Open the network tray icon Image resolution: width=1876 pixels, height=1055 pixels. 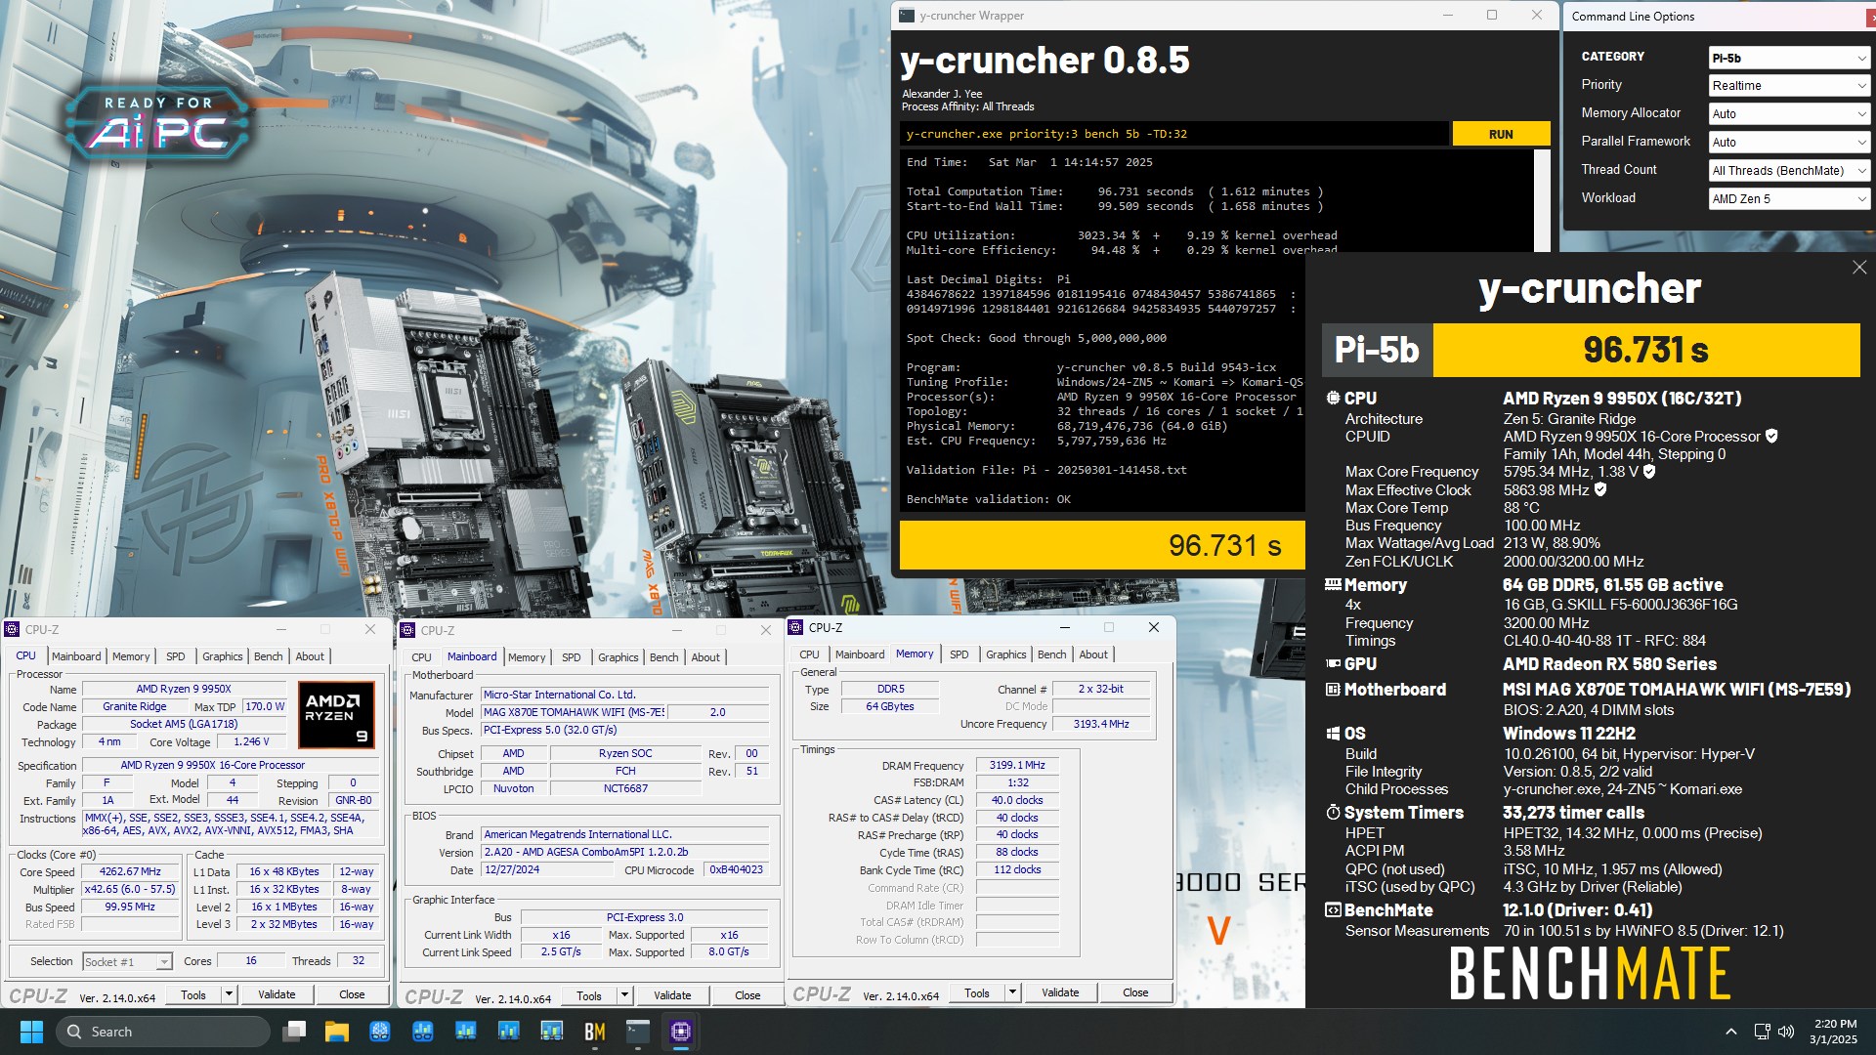click(1762, 1032)
